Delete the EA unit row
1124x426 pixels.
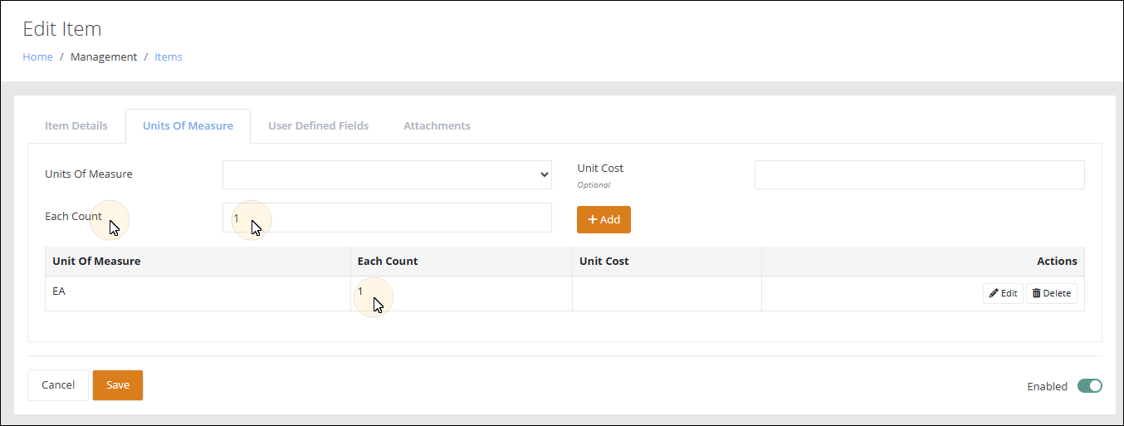tap(1052, 293)
